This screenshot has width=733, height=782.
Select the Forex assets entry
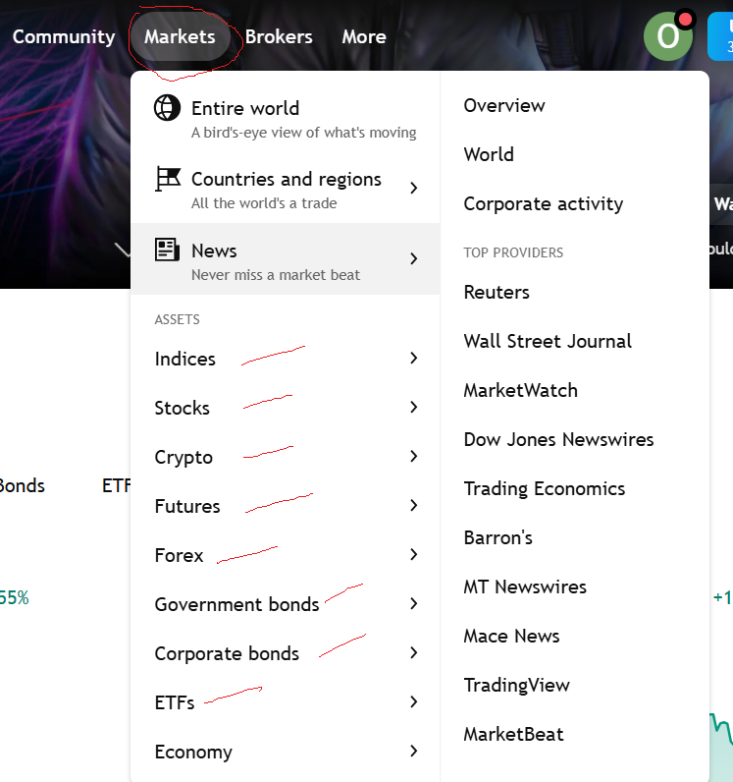(x=180, y=555)
